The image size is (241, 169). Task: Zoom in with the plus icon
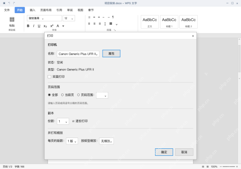pos(237,167)
